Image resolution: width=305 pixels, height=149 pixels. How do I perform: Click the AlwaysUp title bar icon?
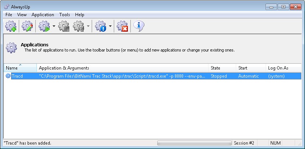[x=7, y=7]
